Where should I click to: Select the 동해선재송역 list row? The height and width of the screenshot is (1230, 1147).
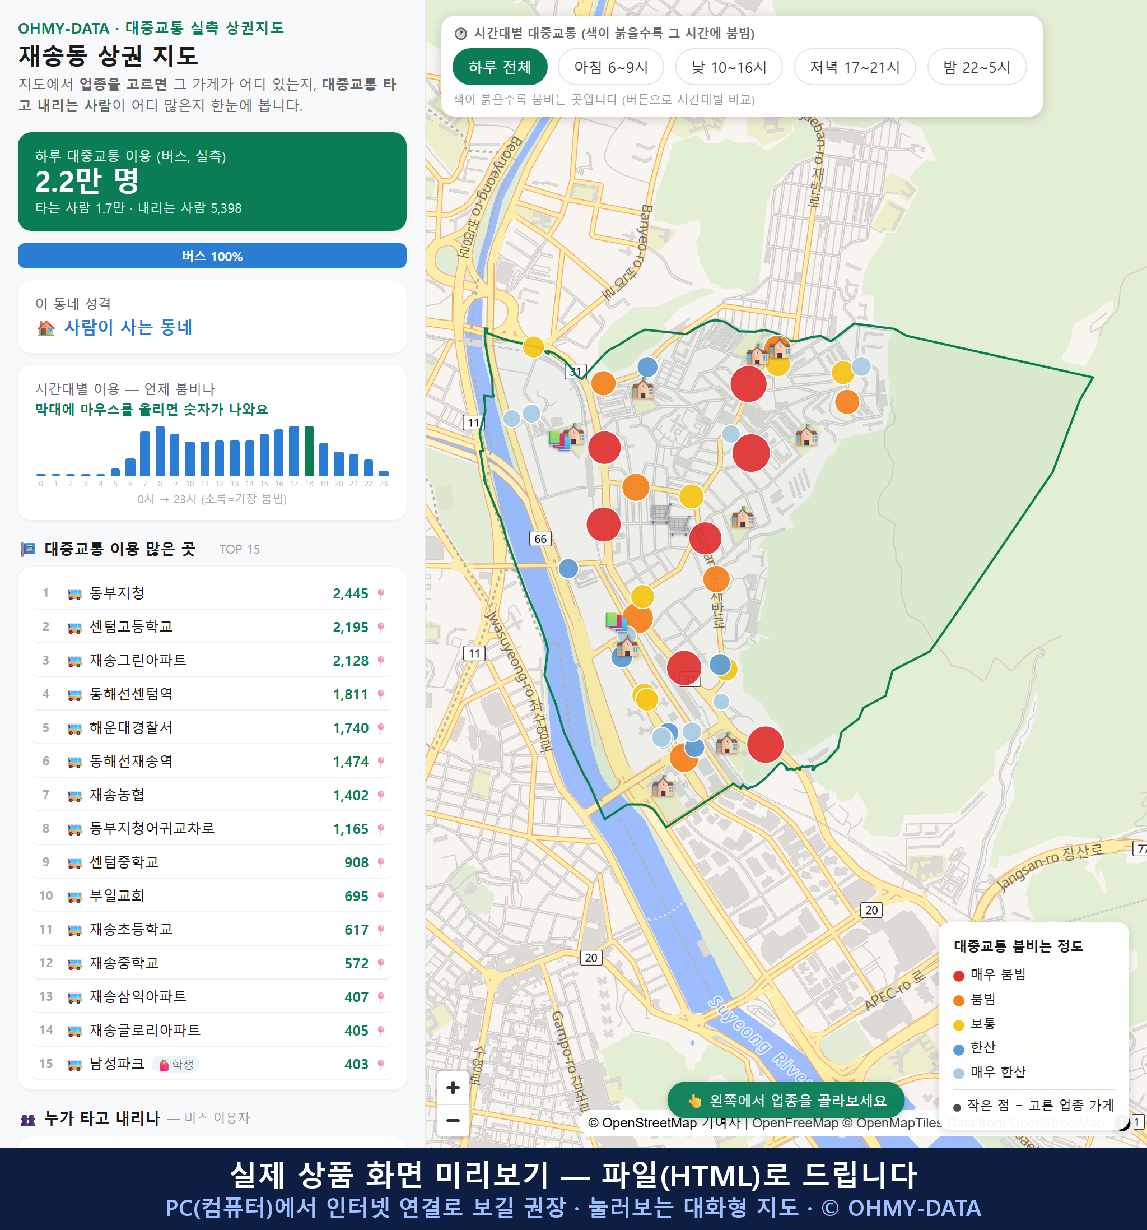[x=212, y=761]
